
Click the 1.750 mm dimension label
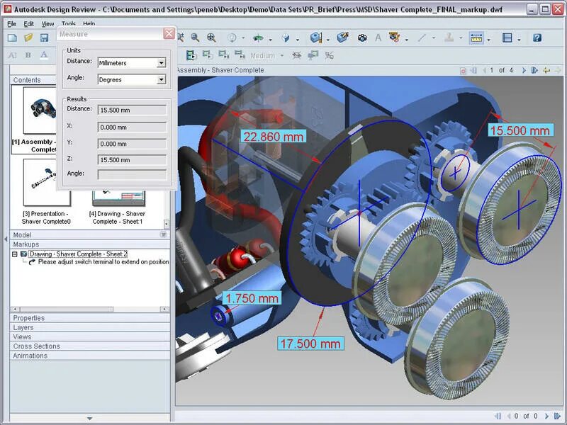coord(252,298)
